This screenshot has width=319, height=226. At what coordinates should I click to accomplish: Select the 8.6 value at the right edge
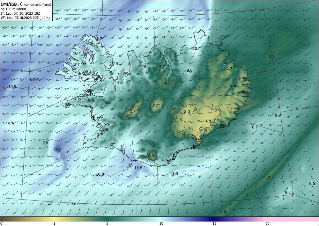[312, 184]
